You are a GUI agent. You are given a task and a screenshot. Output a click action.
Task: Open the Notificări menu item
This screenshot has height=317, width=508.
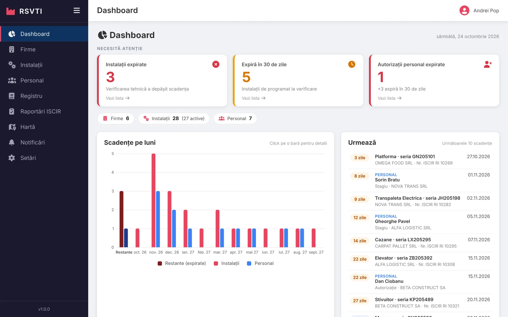tap(44, 142)
